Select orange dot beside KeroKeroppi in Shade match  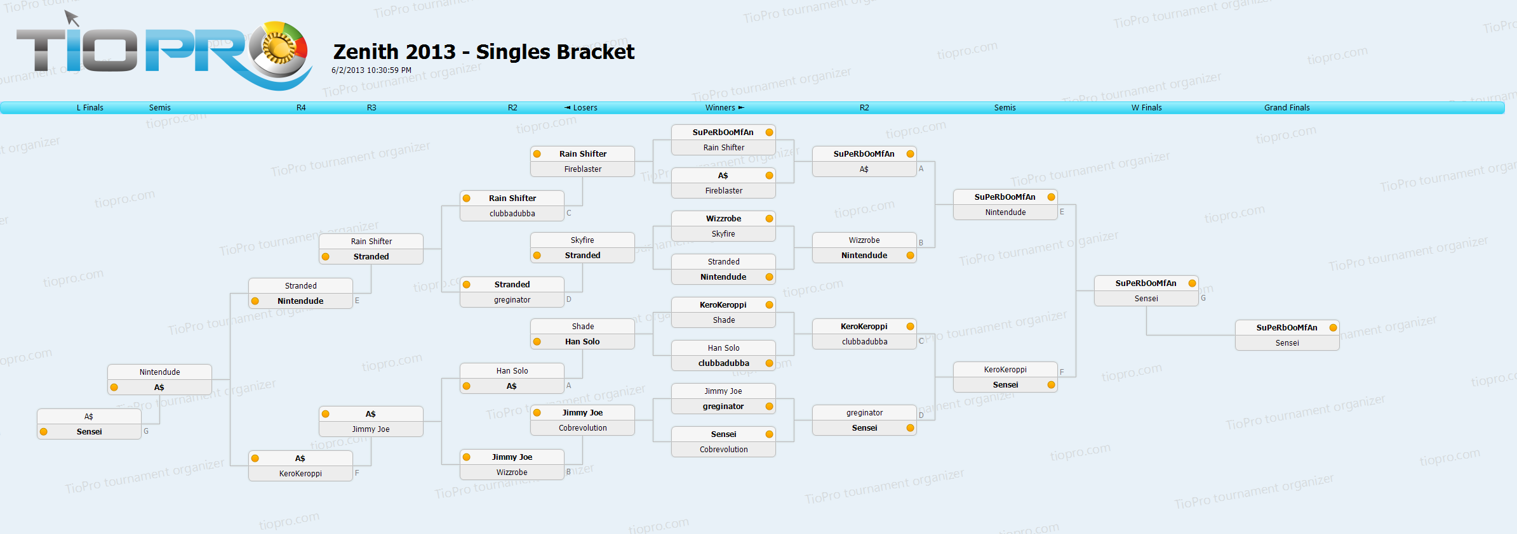click(769, 305)
